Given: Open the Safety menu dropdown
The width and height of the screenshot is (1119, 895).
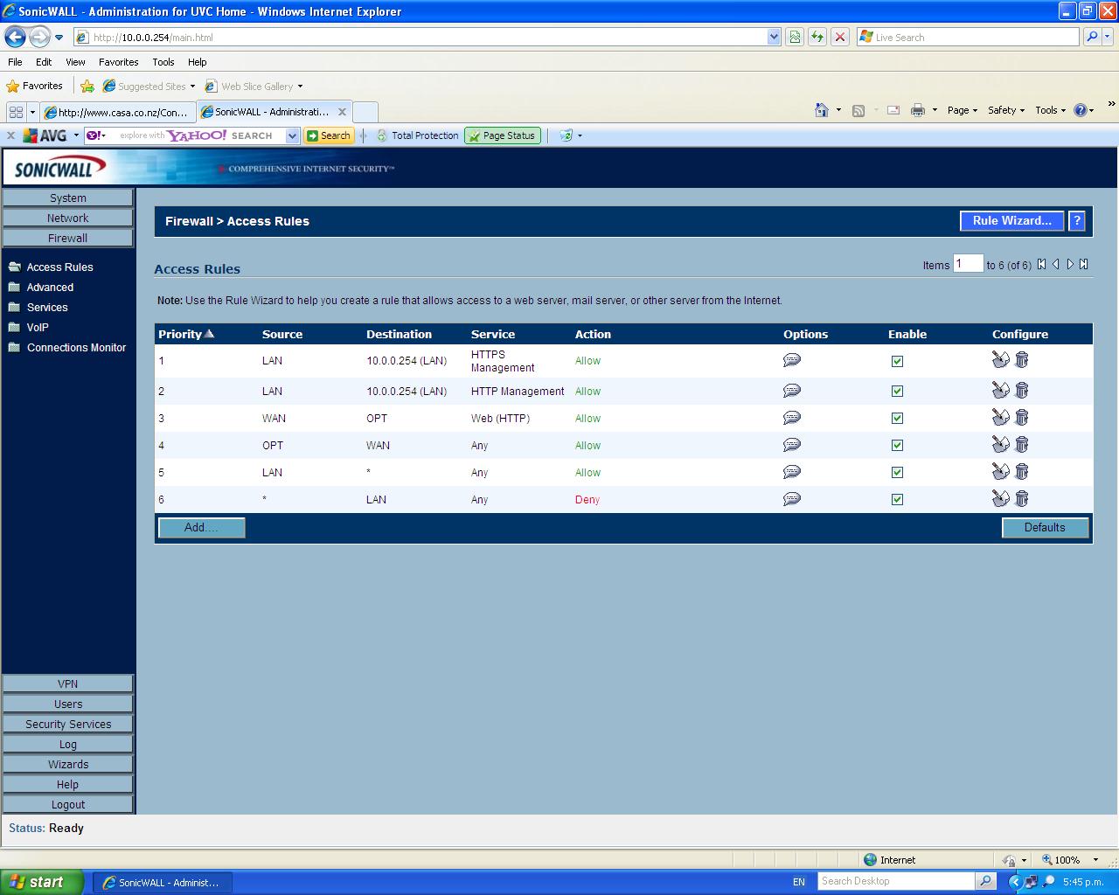Looking at the screenshot, I should (x=1006, y=110).
